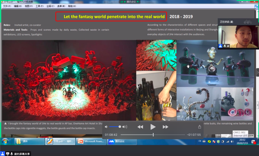
Task: Open the share menu in video player
Action: pos(200,127)
